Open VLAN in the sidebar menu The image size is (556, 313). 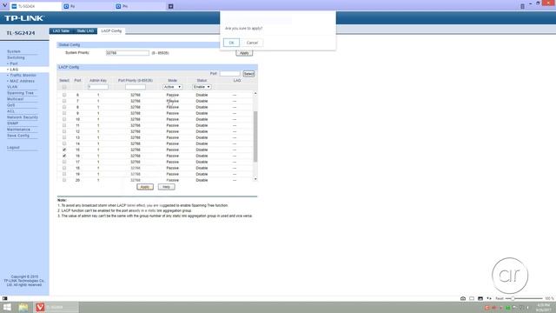[12, 87]
